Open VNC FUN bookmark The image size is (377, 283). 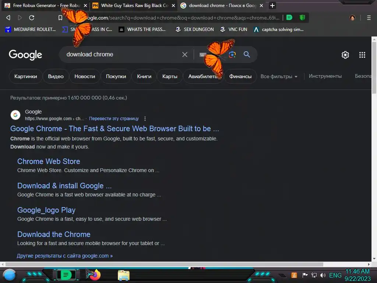234,29
